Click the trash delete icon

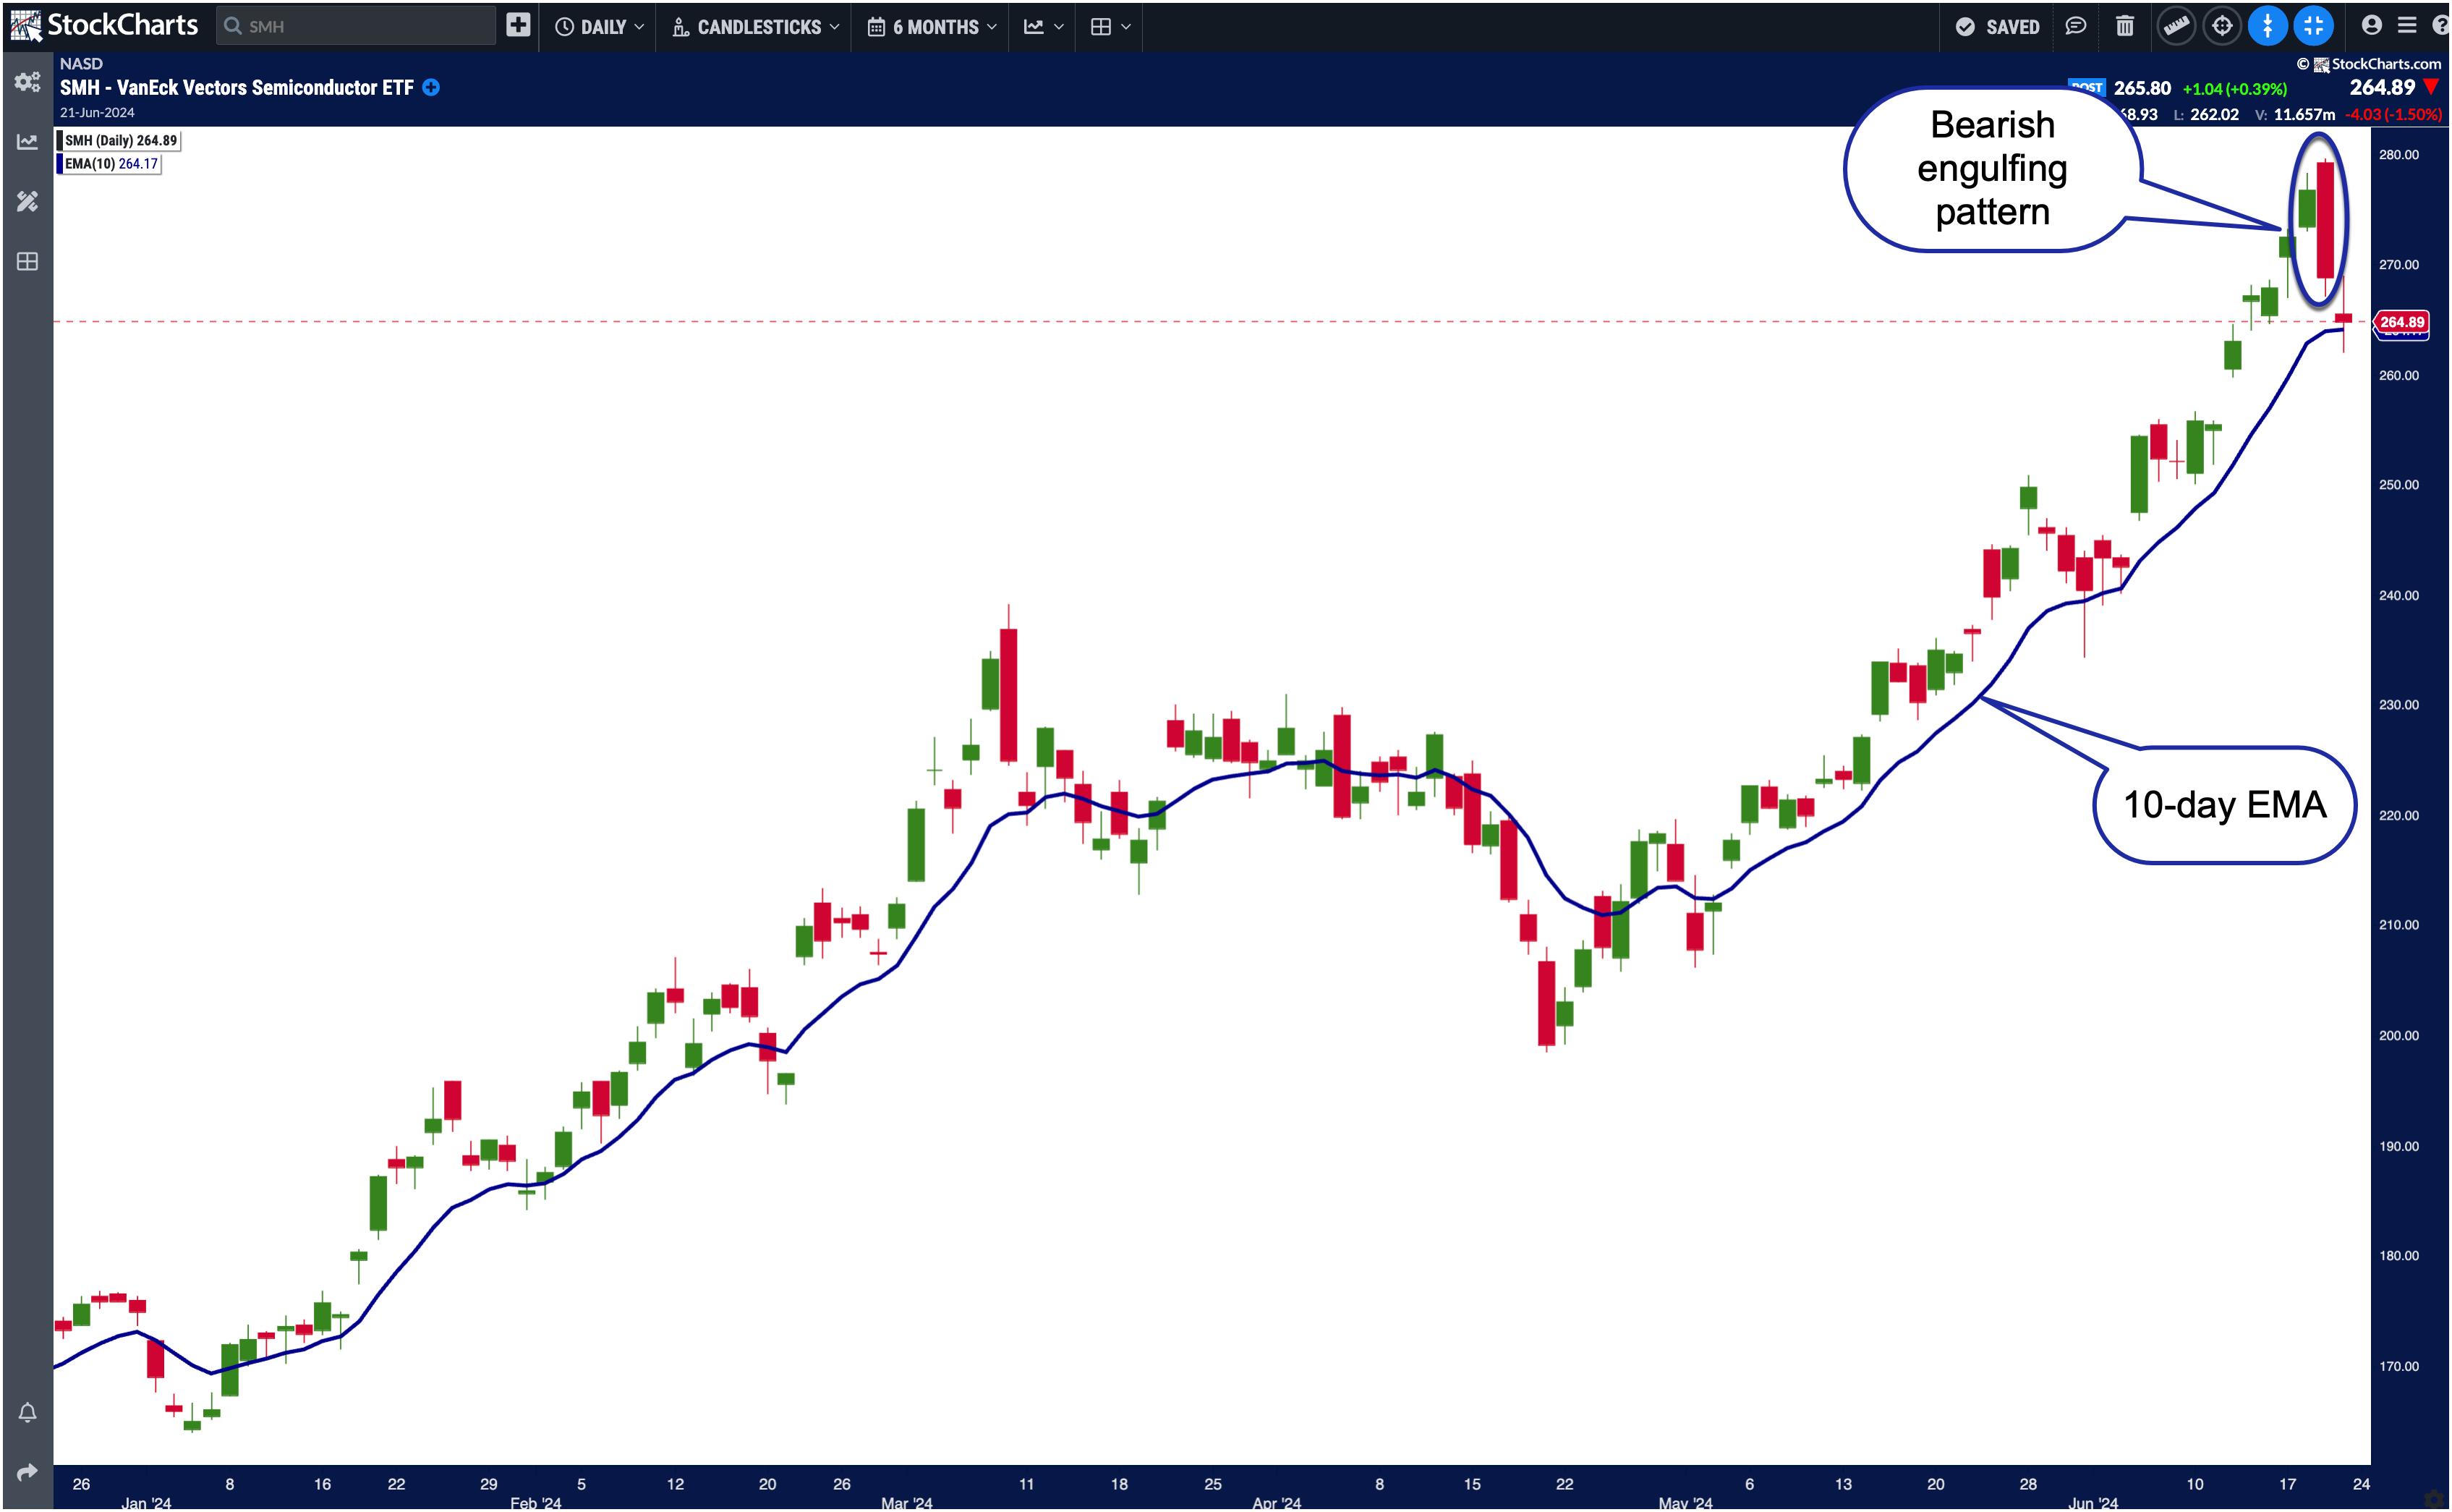(x=2125, y=26)
